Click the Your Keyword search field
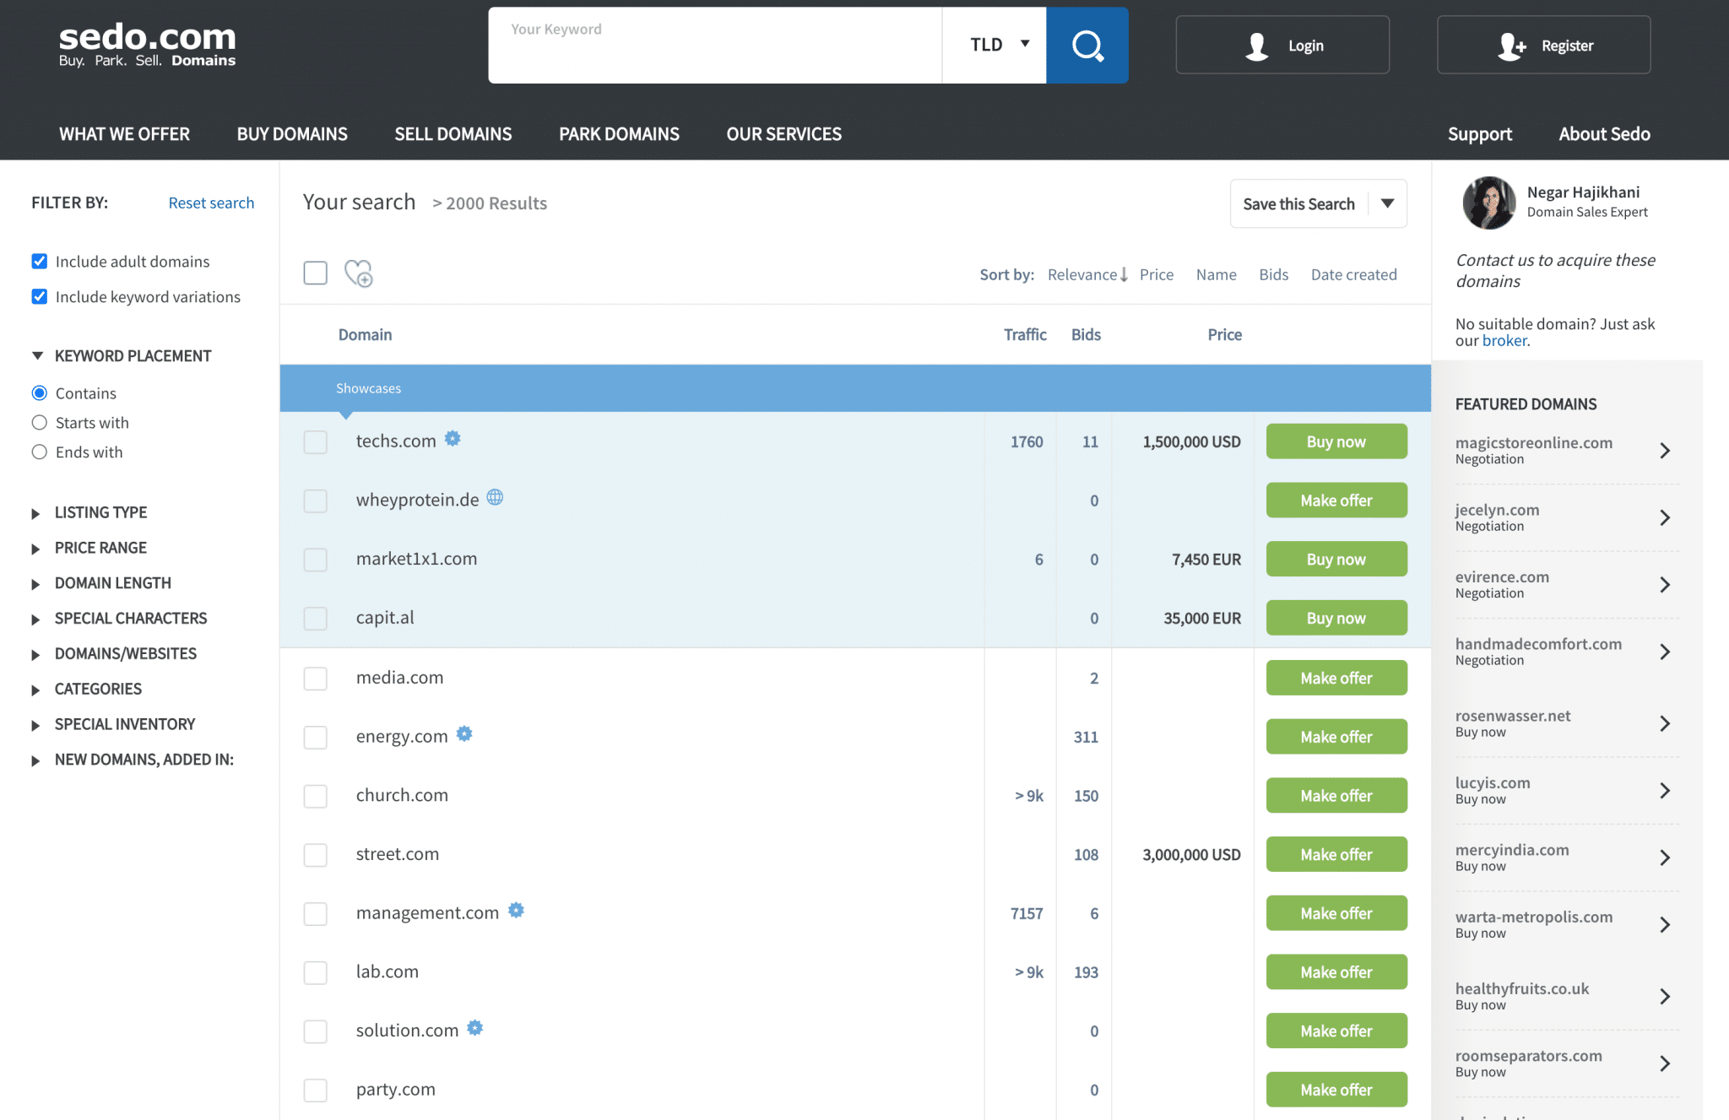 (715, 45)
